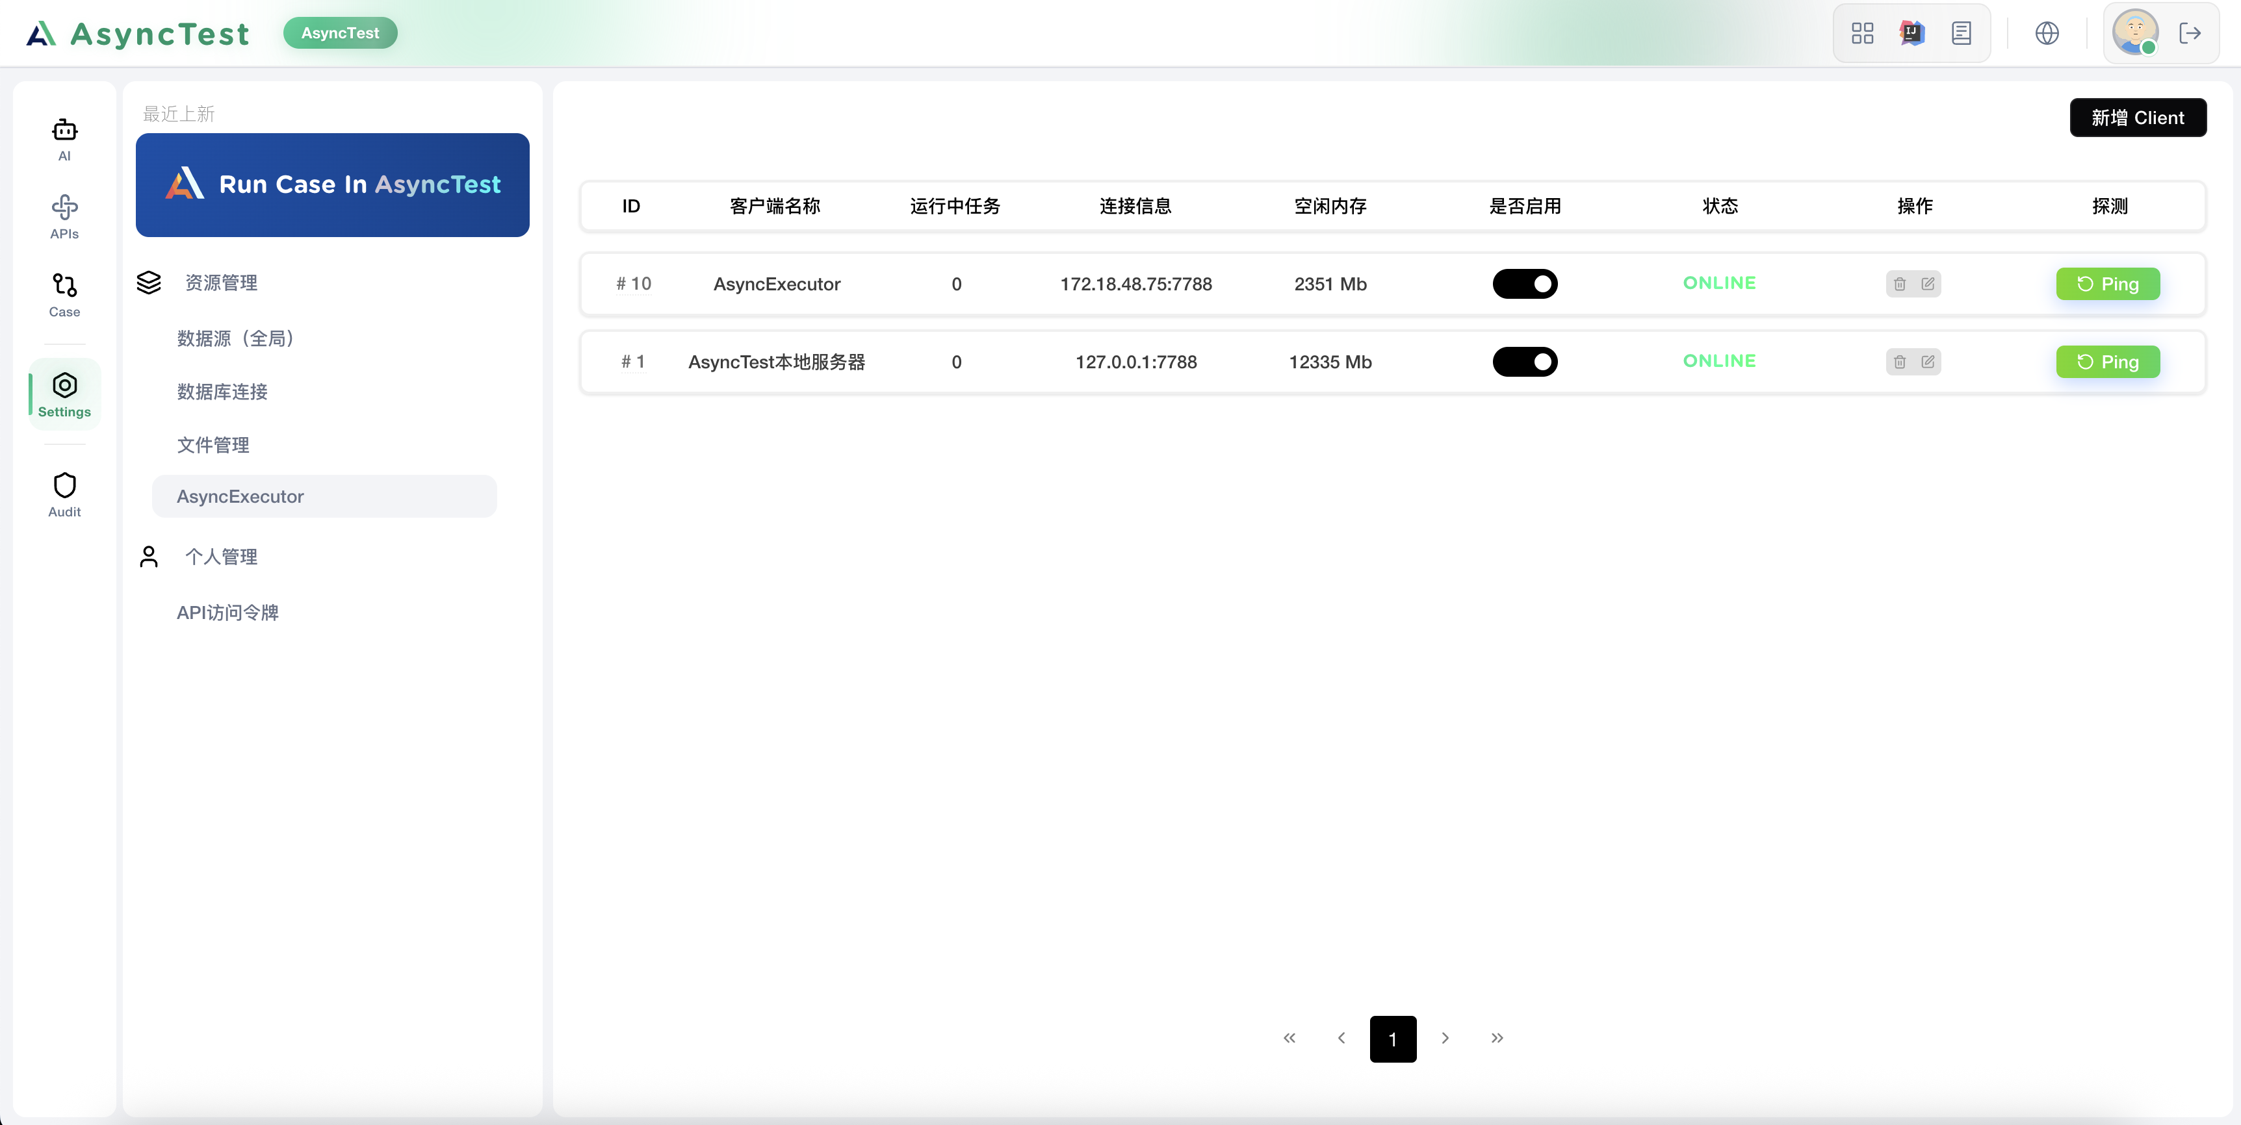
Task: Disable the 是否启用 switch for AsyncExecutor
Action: point(1525,283)
